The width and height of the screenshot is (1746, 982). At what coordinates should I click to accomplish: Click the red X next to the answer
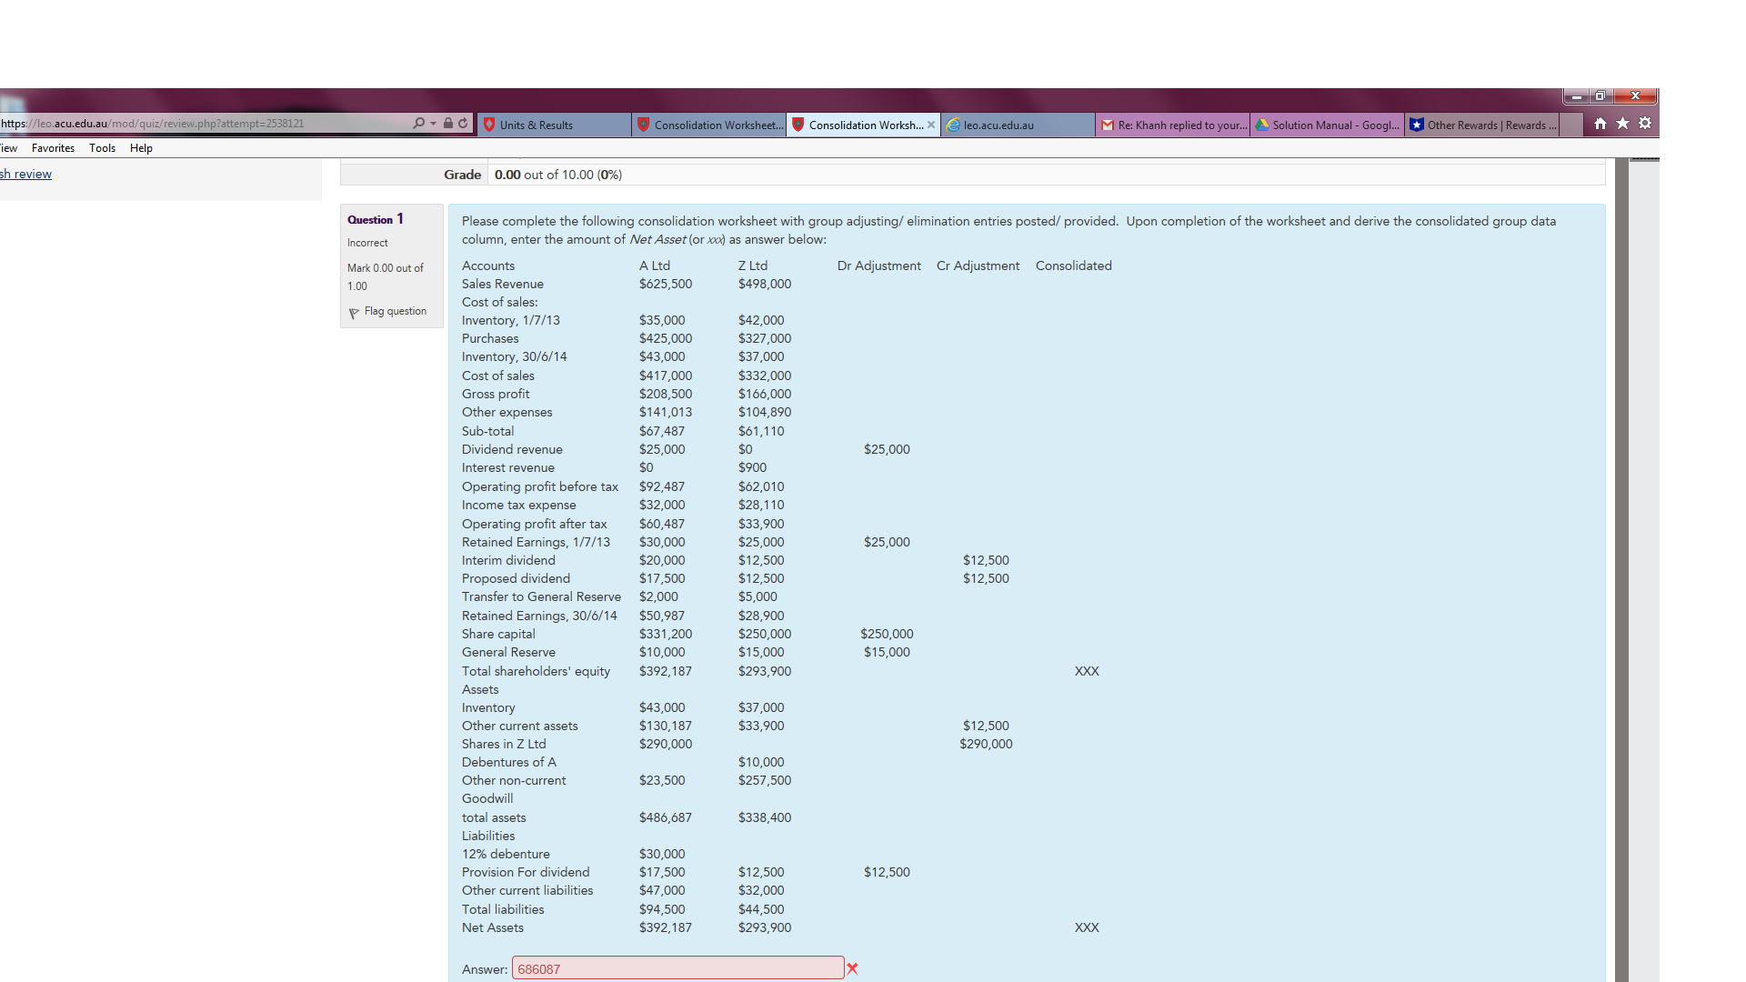click(x=852, y=968)
